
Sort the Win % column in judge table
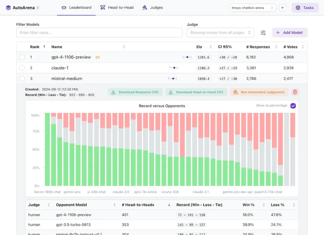(264, 205)
